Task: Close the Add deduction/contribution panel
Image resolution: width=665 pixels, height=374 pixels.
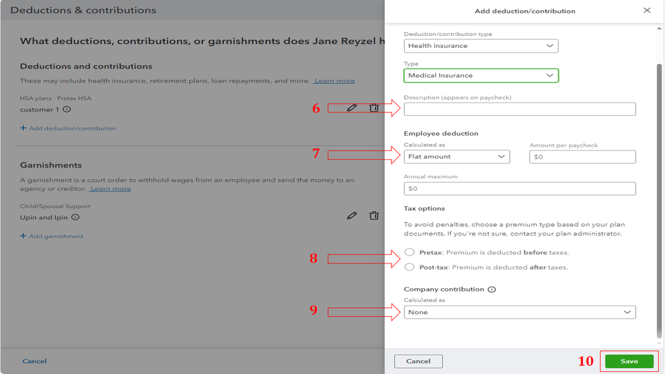Action: point(647,11)
